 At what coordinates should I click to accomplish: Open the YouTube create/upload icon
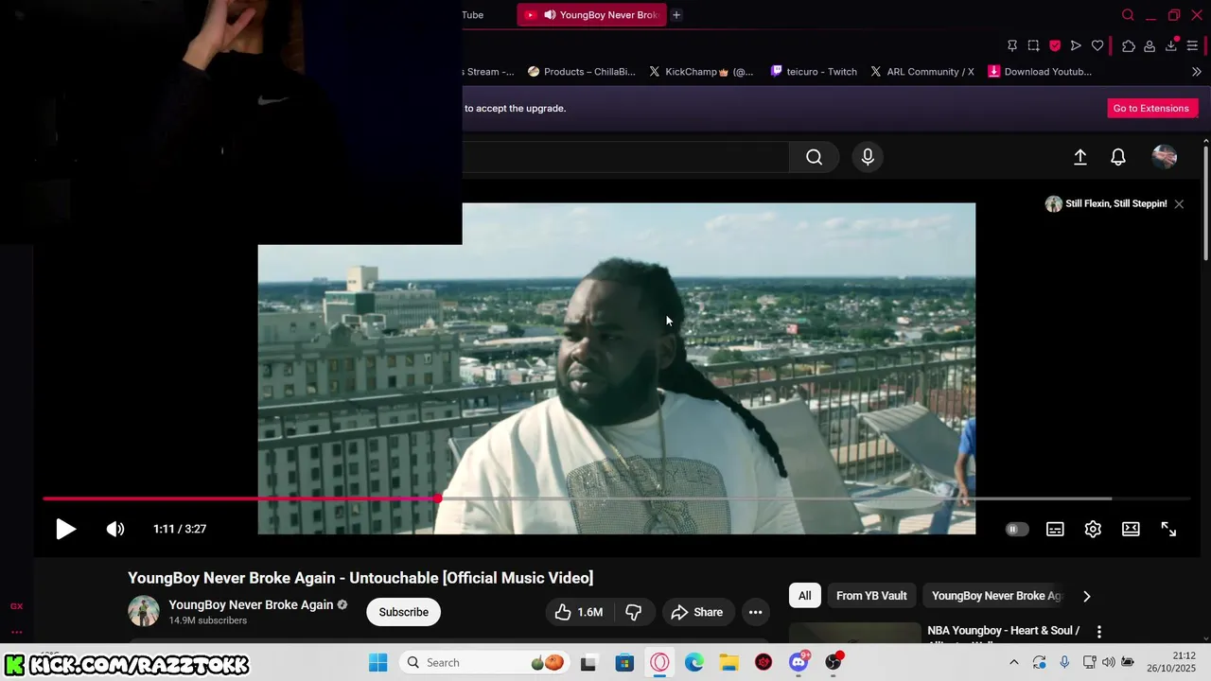click(x=1079, y=157)
